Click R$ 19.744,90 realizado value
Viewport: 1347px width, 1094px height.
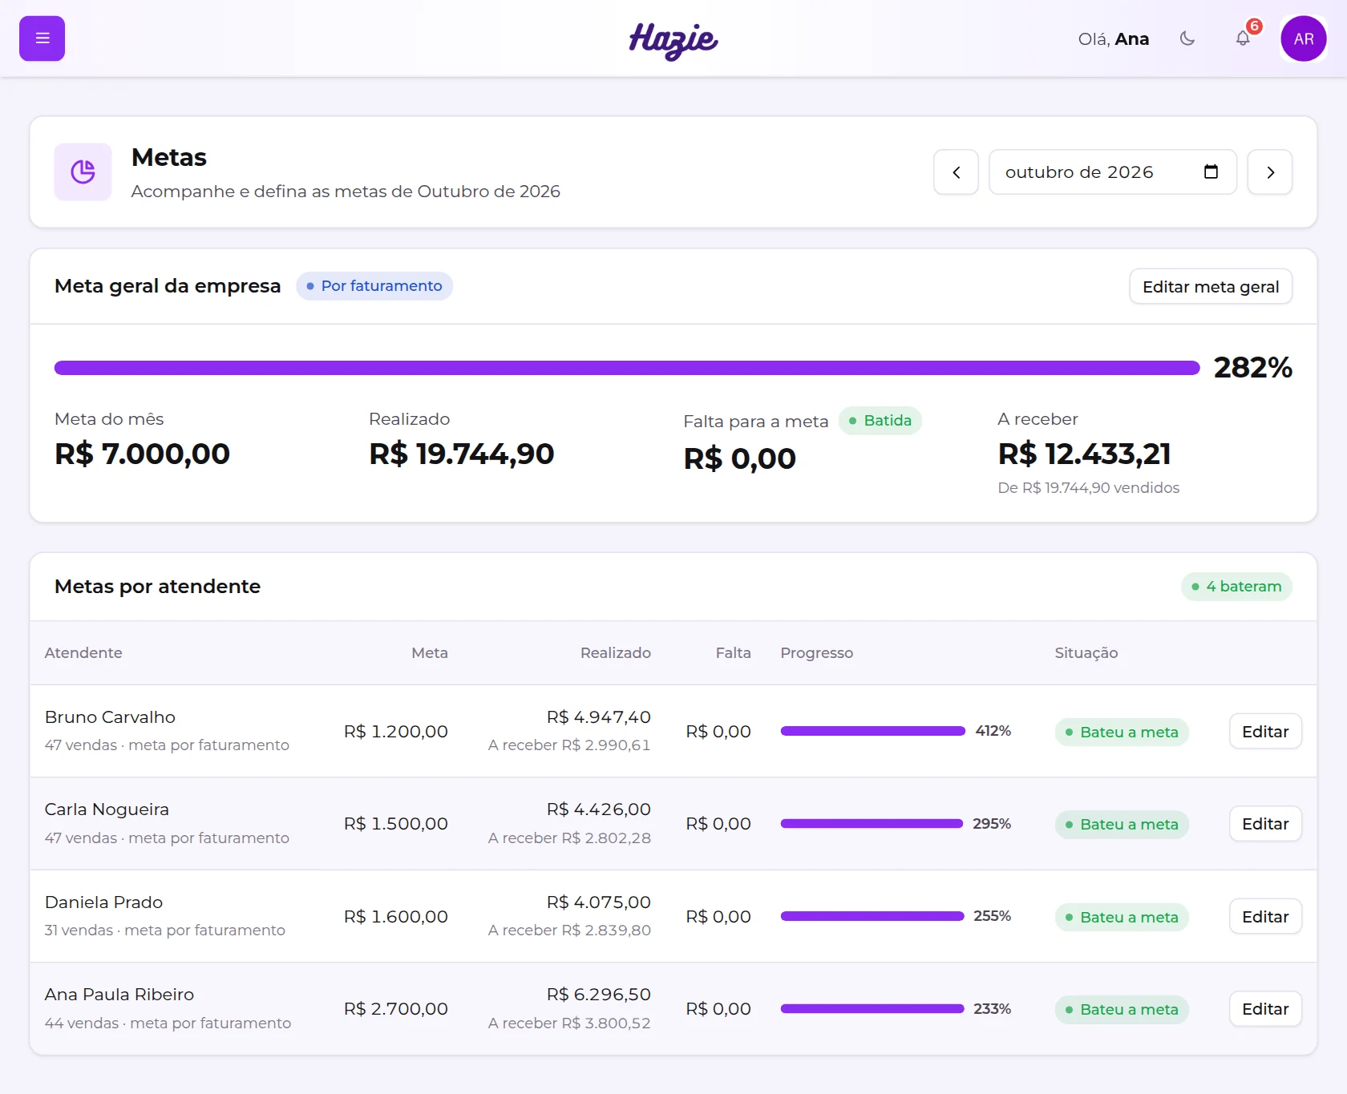click(x=462, y=454)
